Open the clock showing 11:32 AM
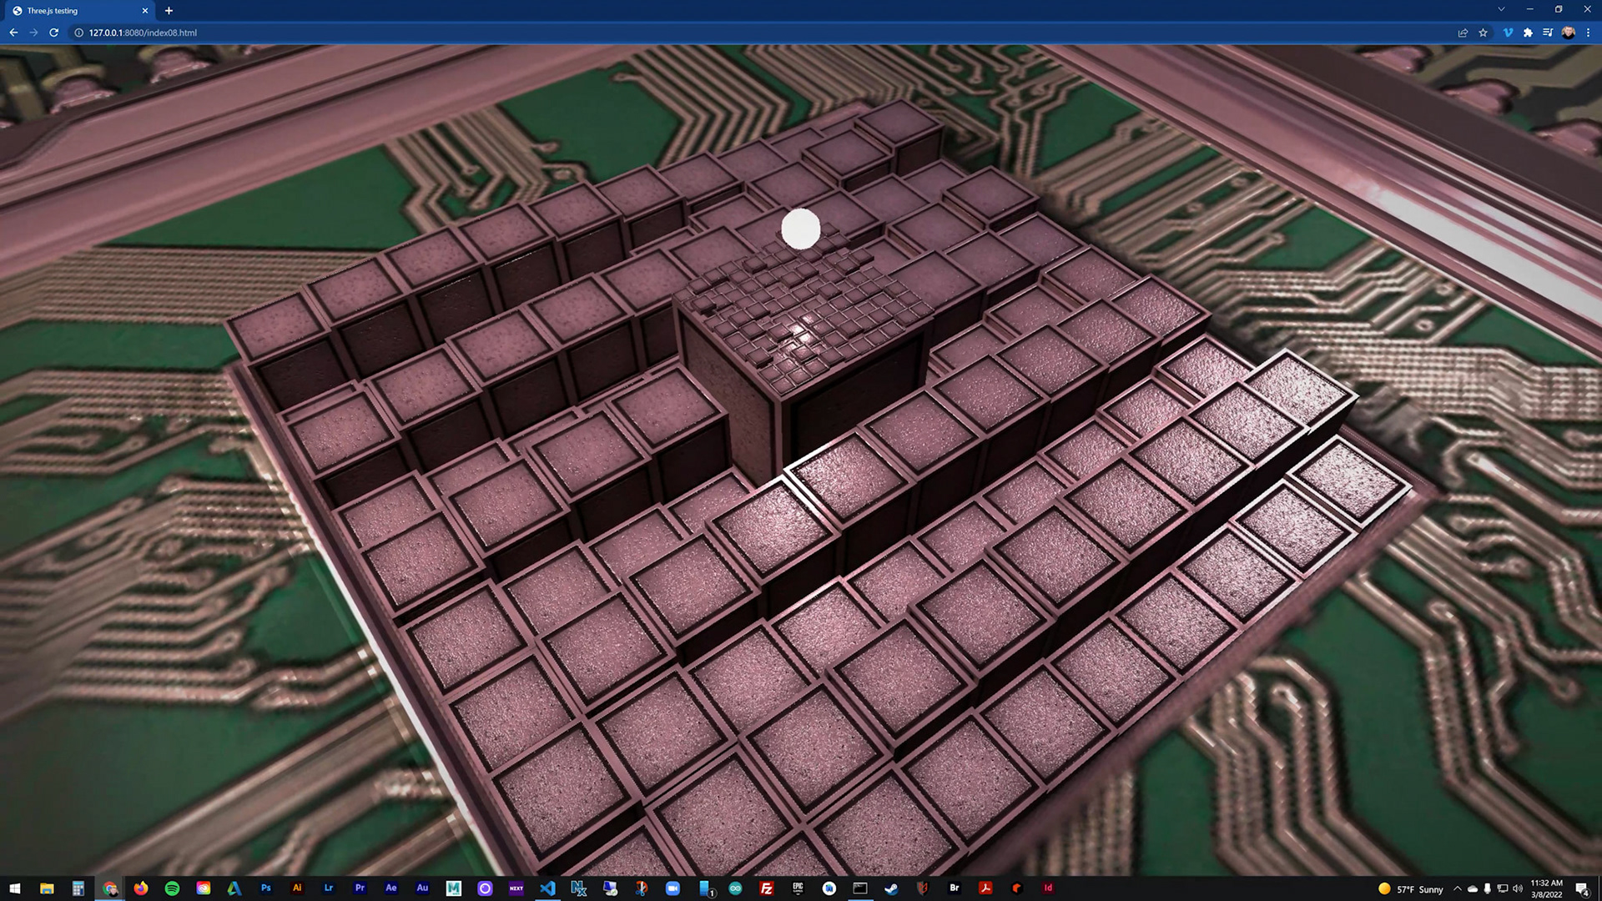This screenshot has height=901, width=1602. pyautogui.click(x=1546, y=888)
